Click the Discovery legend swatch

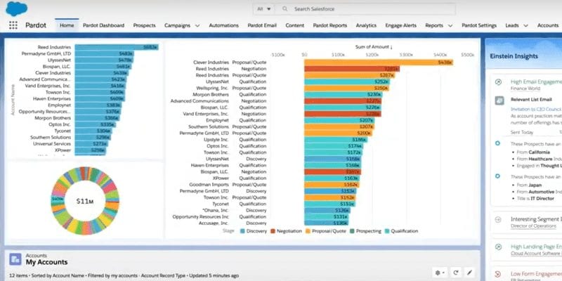tap(242, 231)
